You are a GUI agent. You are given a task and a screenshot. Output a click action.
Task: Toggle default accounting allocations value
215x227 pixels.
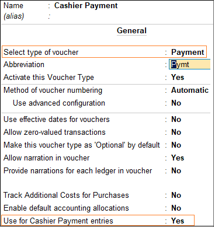pos(176,208)
